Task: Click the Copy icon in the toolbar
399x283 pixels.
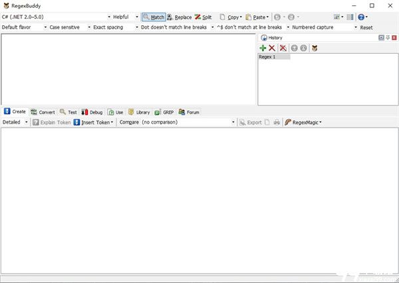Action: point(223,17)
